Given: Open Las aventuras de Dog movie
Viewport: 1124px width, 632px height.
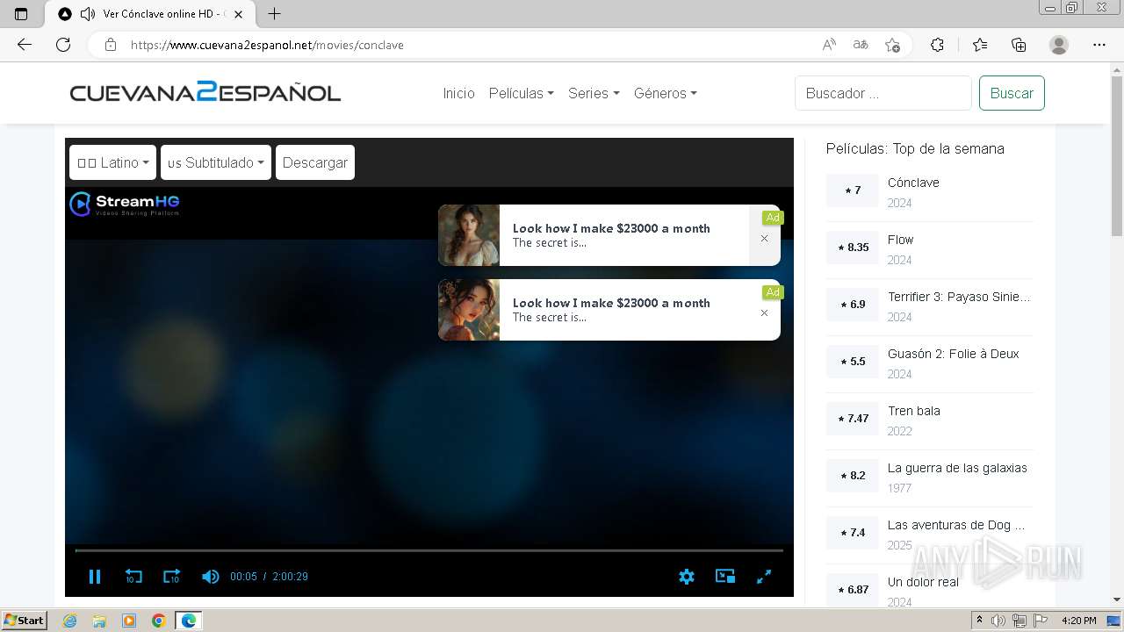Looking at the screenshot, I should [956, 525].
